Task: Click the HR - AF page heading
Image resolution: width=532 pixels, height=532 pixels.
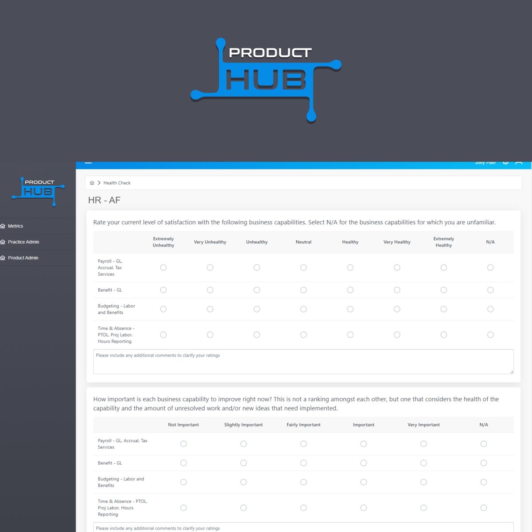Action: [104, 200]
